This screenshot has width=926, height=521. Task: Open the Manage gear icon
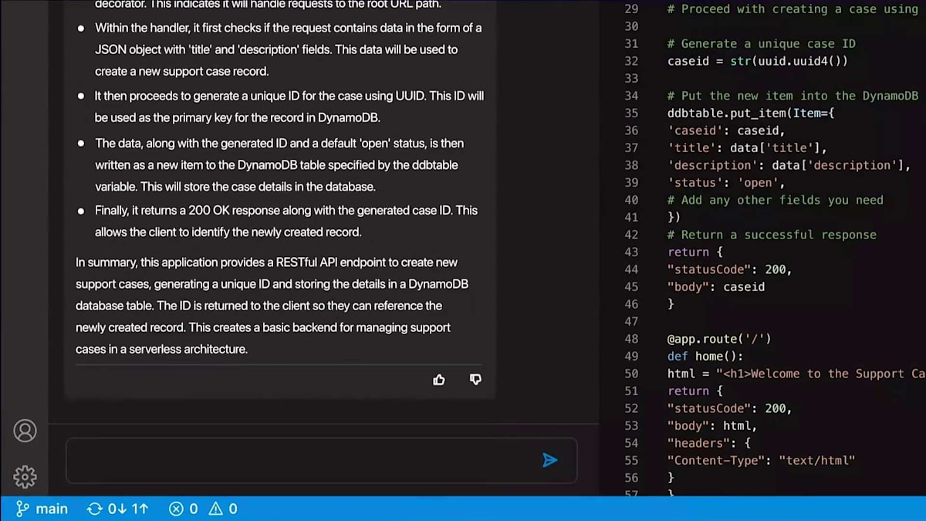tap(25, 476)
